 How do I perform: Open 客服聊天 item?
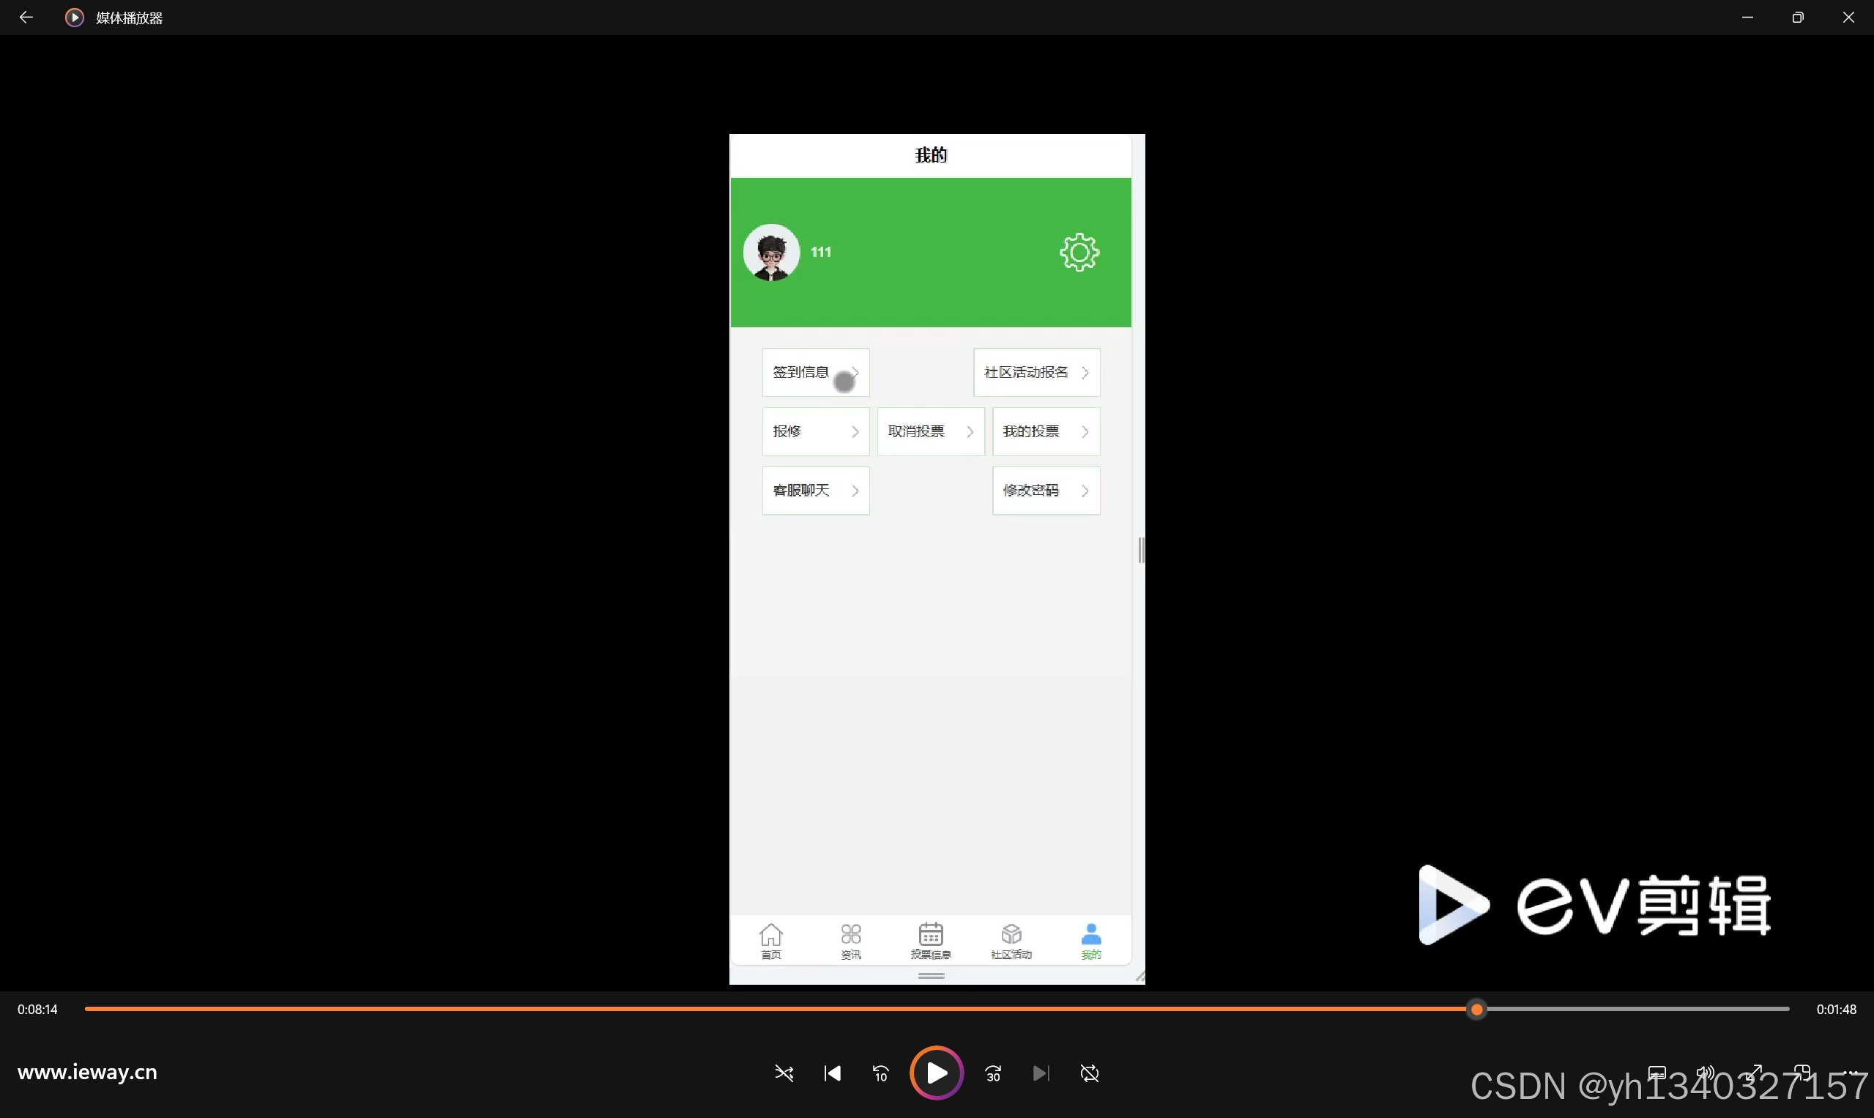815,491
